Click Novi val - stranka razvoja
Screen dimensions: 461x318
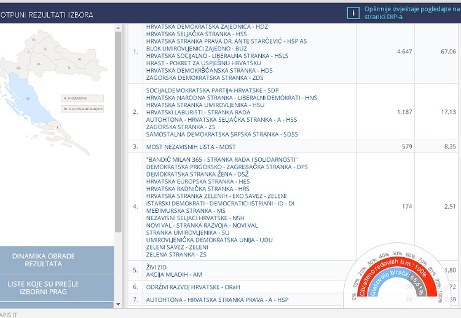point(202,225)
